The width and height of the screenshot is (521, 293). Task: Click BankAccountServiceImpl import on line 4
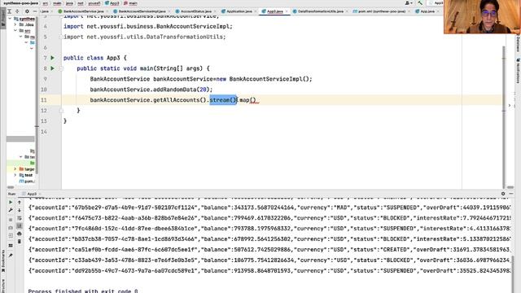pos(195,26)
